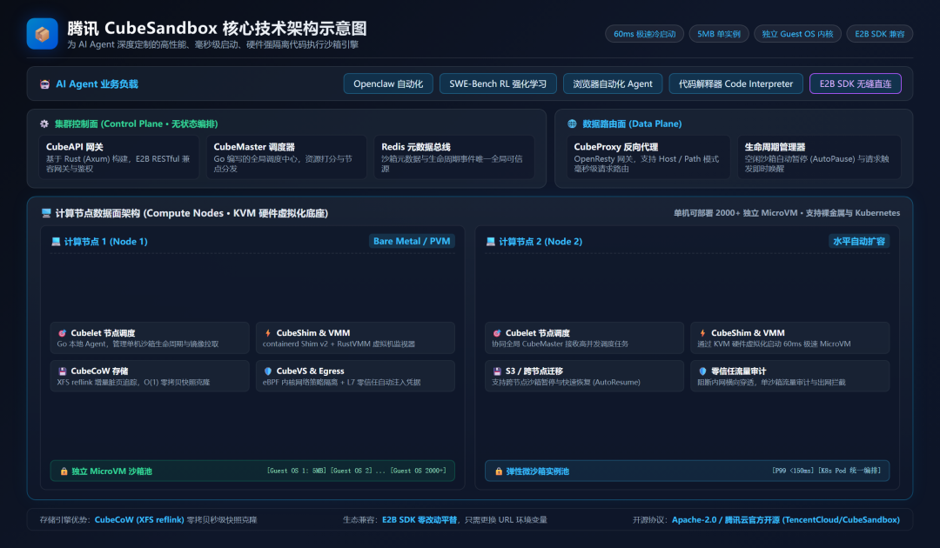The height and width of the screenshot is (548, 940).
Task: Click the Bare Metal / PVM tag
Action: [x=412, y=241]
